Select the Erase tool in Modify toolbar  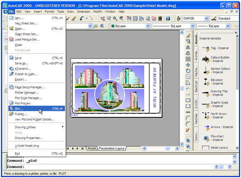[188, 35]
